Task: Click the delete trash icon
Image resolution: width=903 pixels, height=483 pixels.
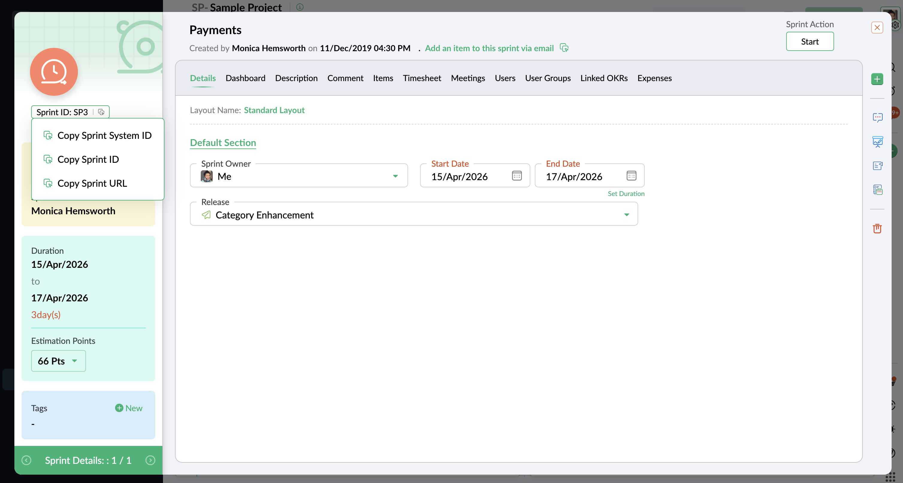Action: click(877, 228)
